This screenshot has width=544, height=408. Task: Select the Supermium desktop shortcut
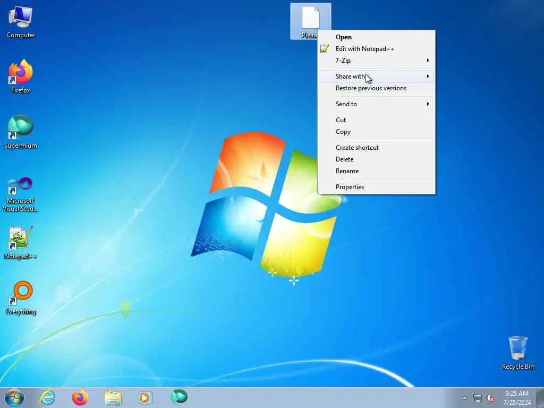[x=21, y=132]
